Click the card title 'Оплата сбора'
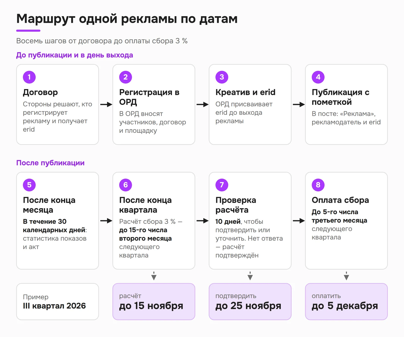Viewport: 404px width, 337px height. click(340, 200)
